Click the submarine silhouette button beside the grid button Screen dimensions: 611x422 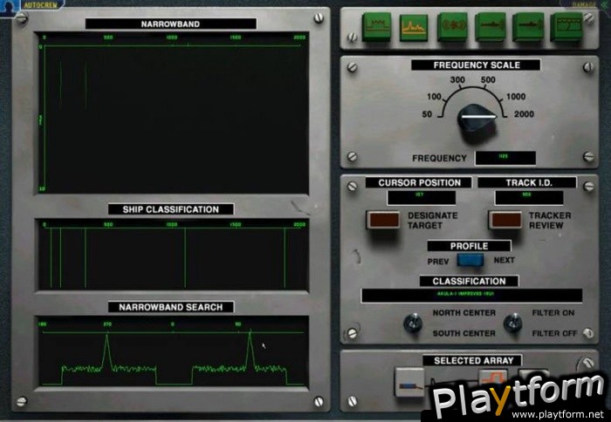click(528, 26)
